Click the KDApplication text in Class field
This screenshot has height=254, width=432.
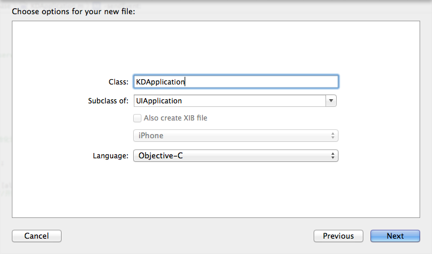[x=161, y=82]
